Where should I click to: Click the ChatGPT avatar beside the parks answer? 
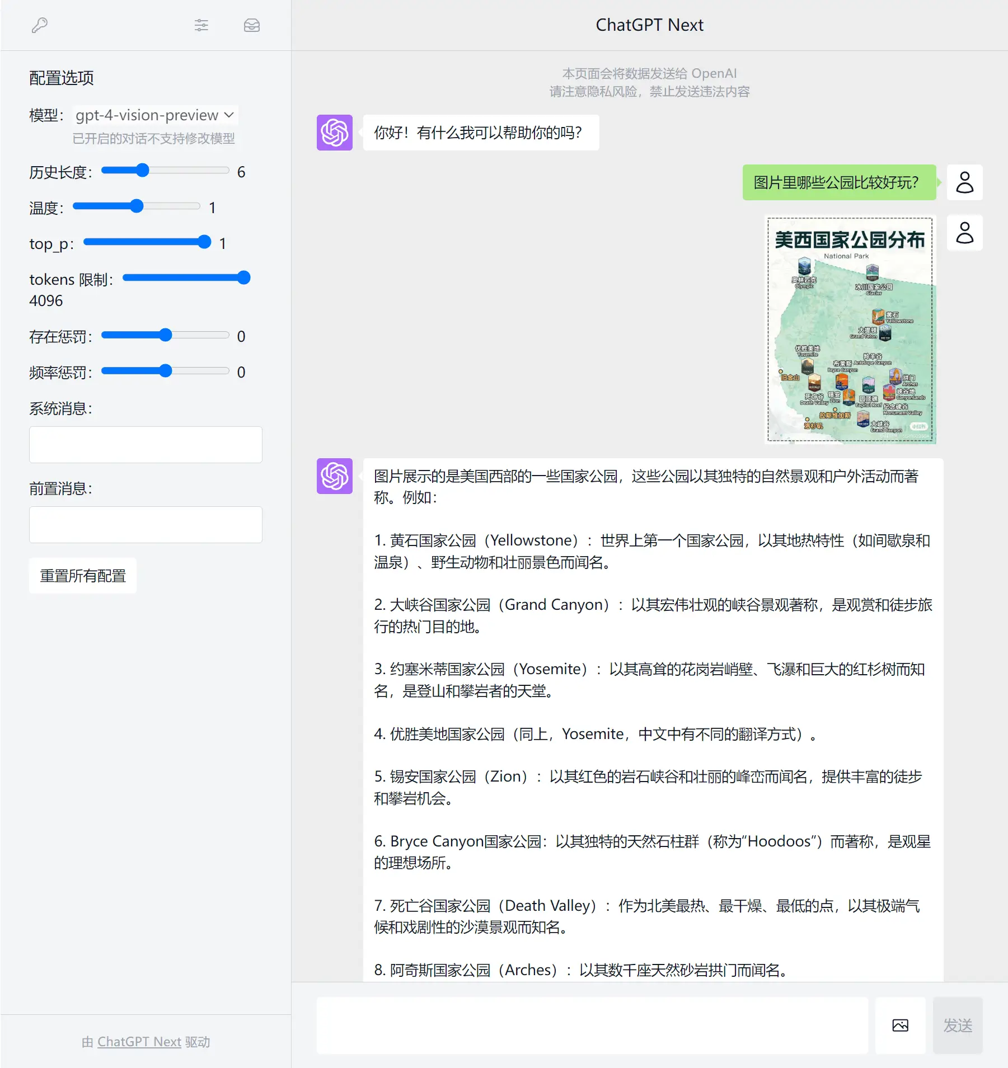[334, 476]
